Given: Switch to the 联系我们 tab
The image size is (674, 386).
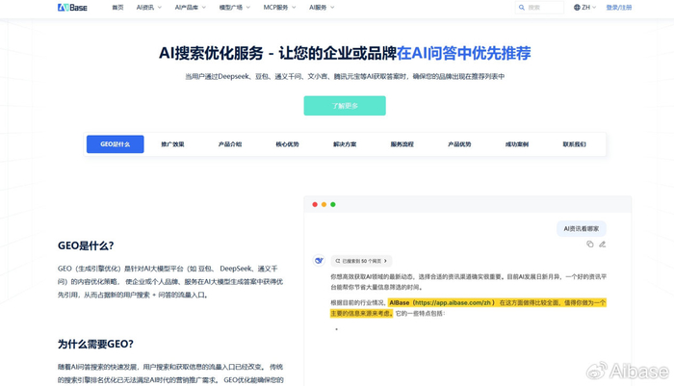Looking at the screenshot, I should pos(574,144).
